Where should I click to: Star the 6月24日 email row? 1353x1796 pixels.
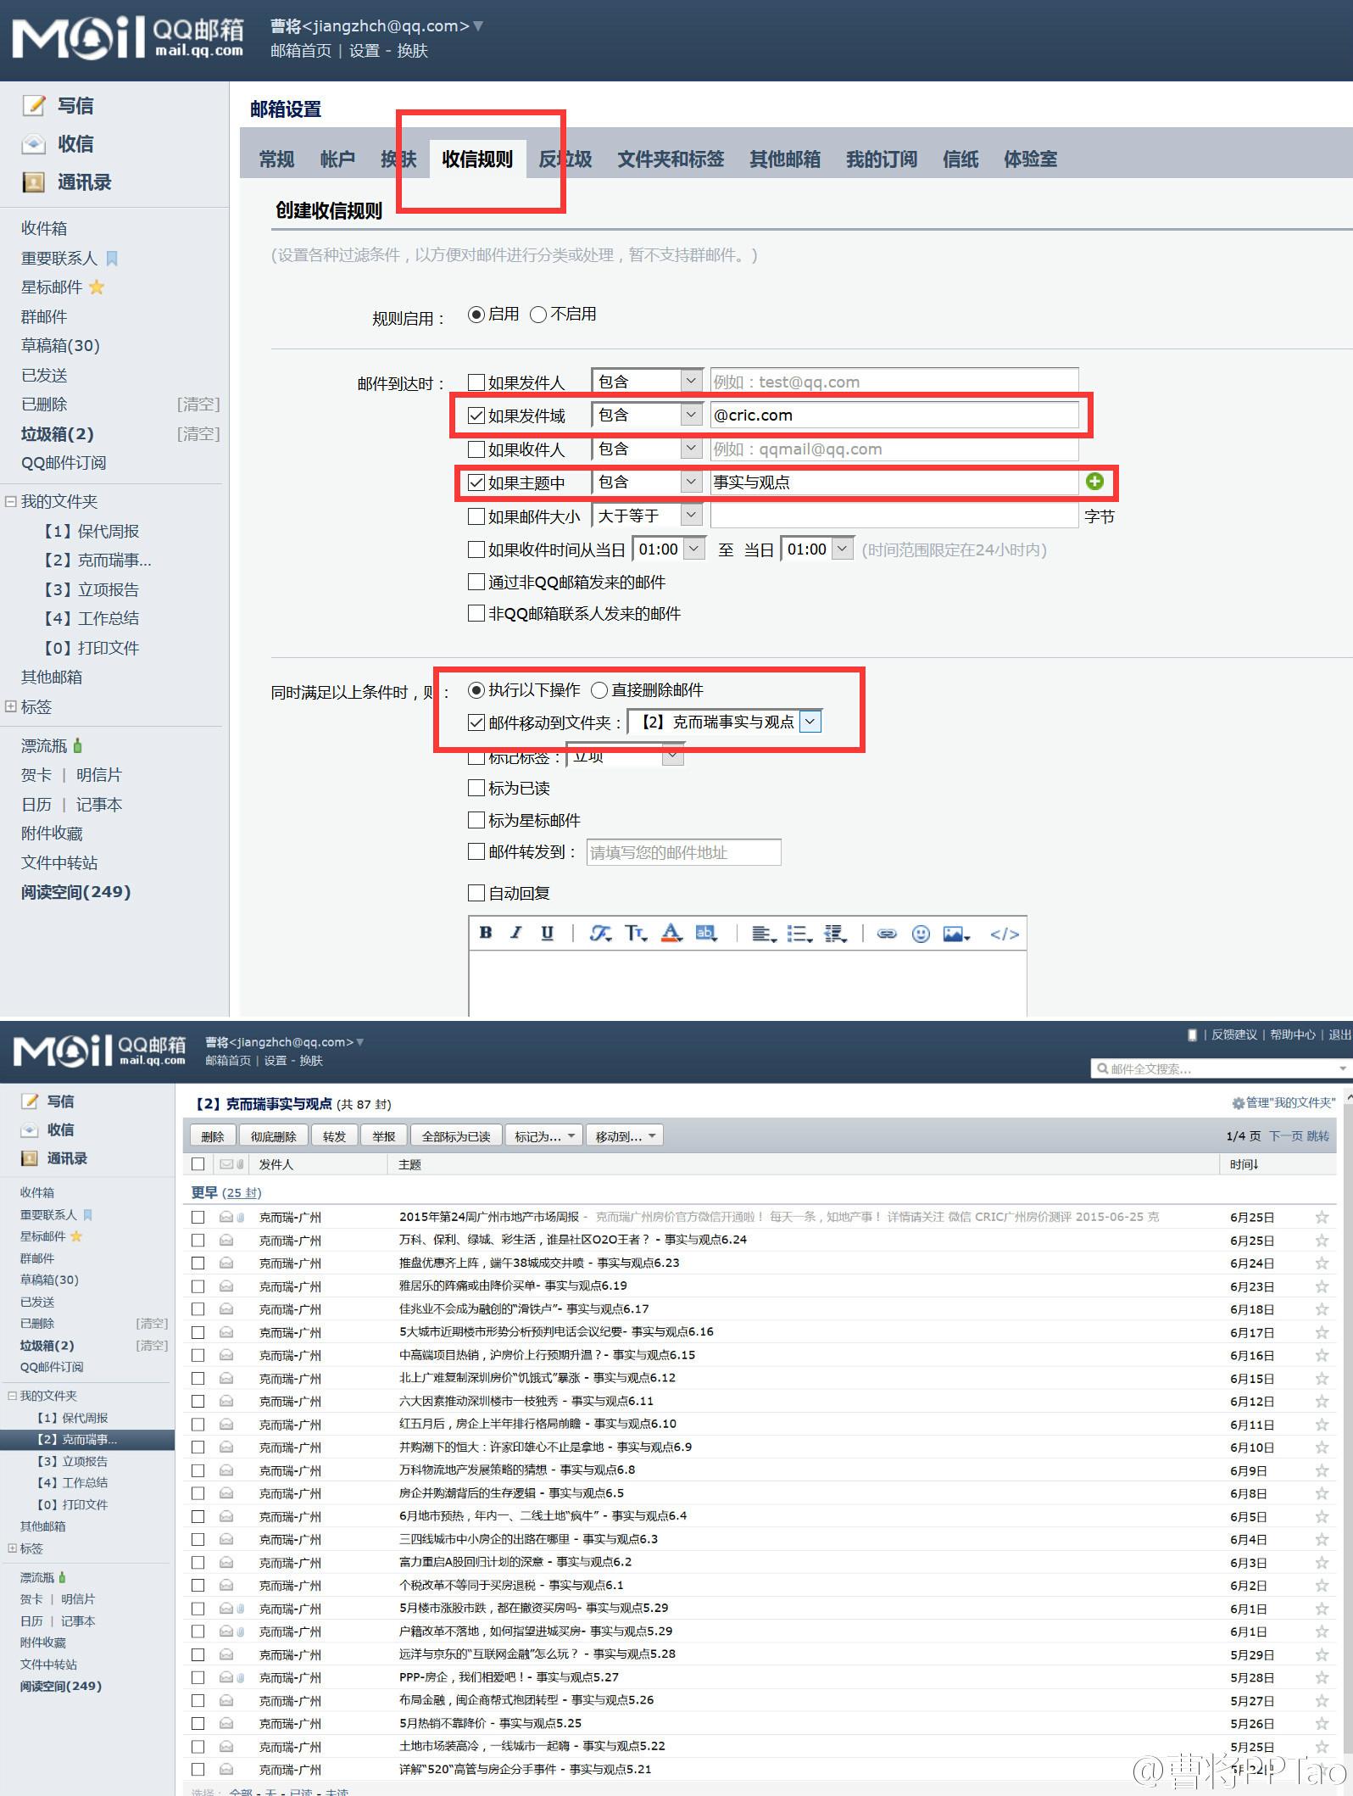tap(1321, 1263)
